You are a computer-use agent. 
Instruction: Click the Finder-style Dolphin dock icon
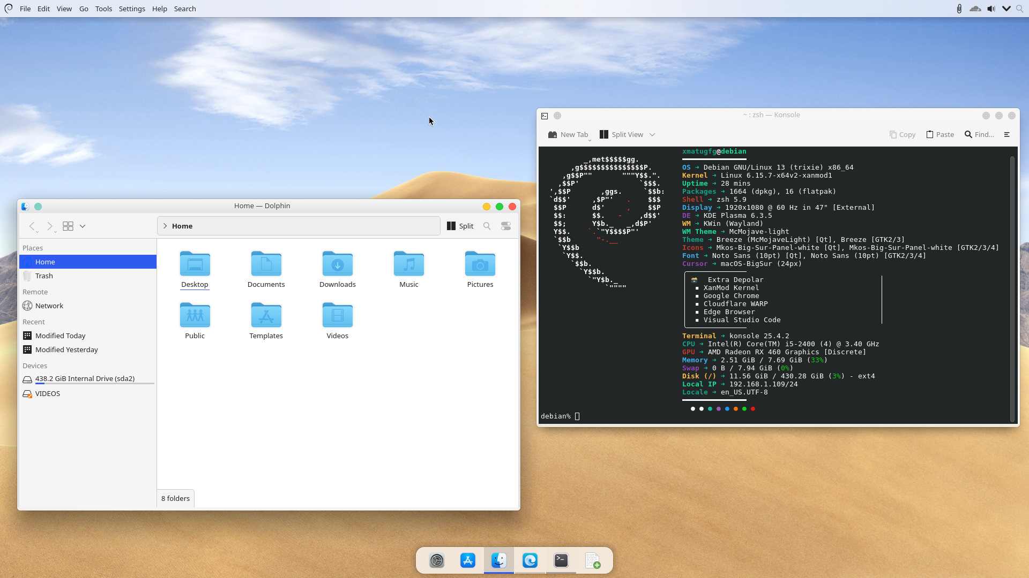[499, 560]
